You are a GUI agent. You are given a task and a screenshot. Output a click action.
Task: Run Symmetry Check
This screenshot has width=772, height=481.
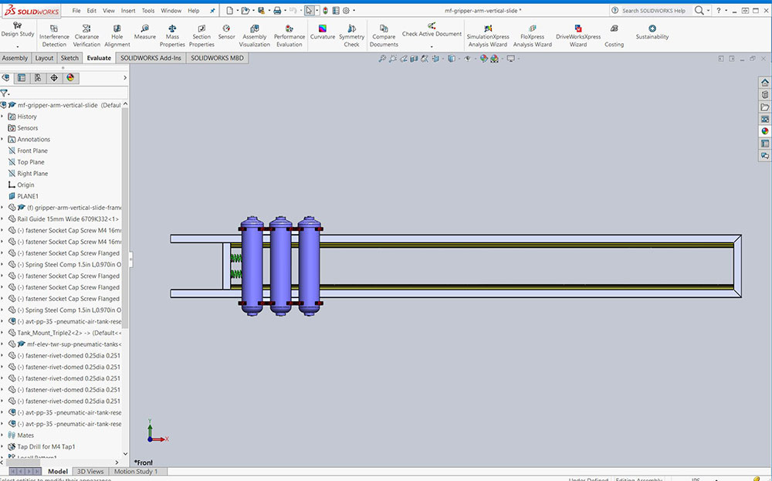(351, 36)
